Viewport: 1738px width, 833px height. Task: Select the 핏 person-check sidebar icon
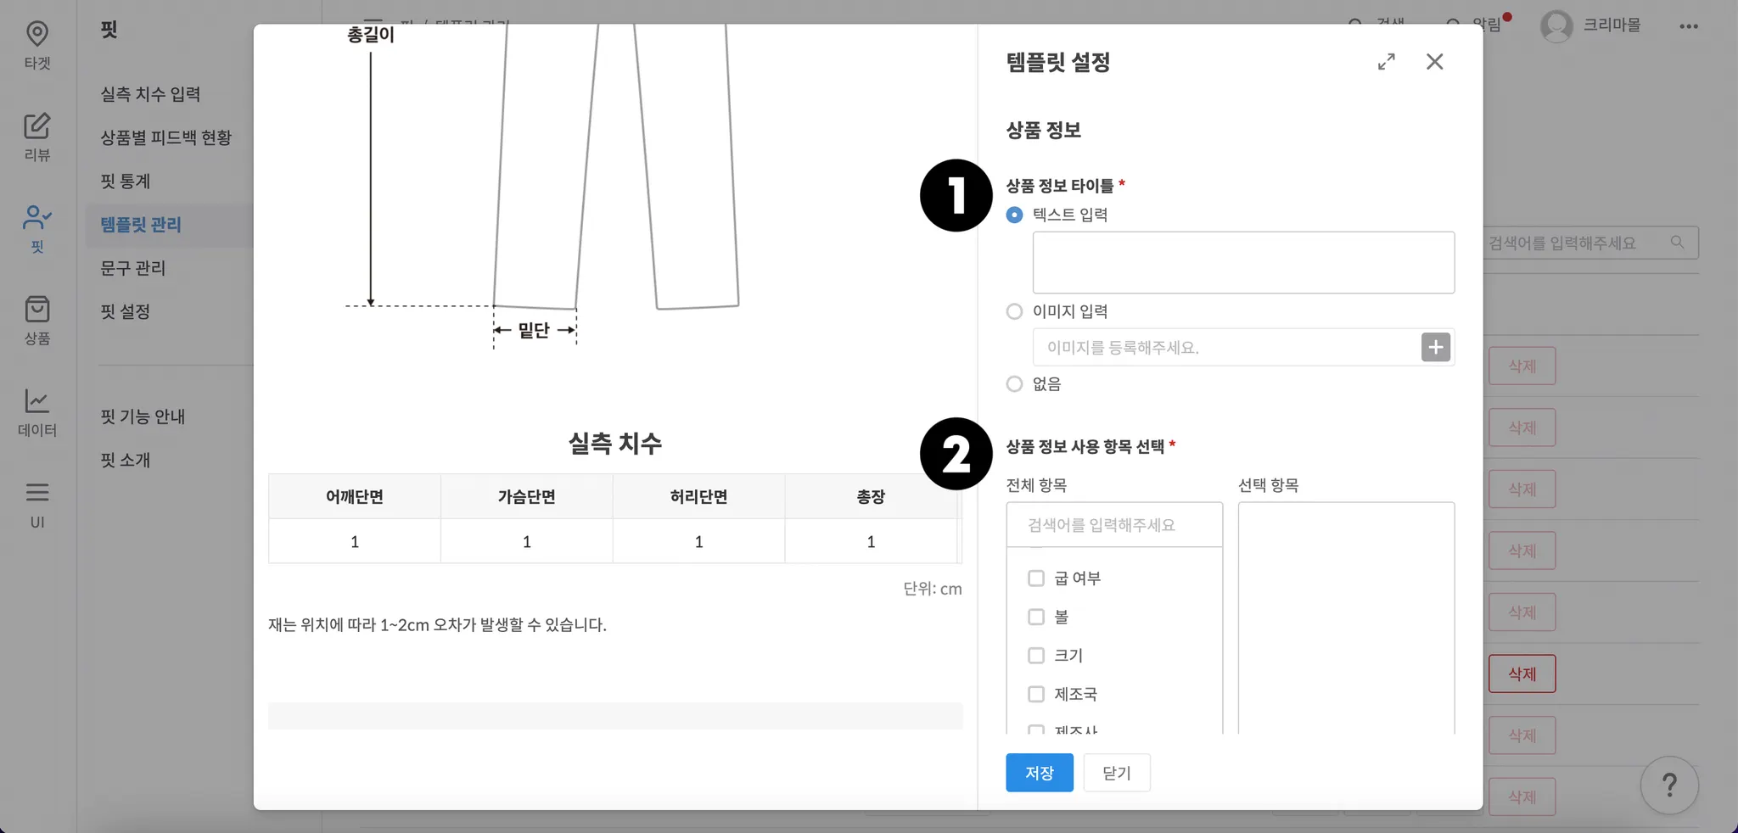coord(36,218)
